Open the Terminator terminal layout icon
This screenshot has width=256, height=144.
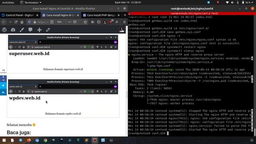[x=130, y=13]
